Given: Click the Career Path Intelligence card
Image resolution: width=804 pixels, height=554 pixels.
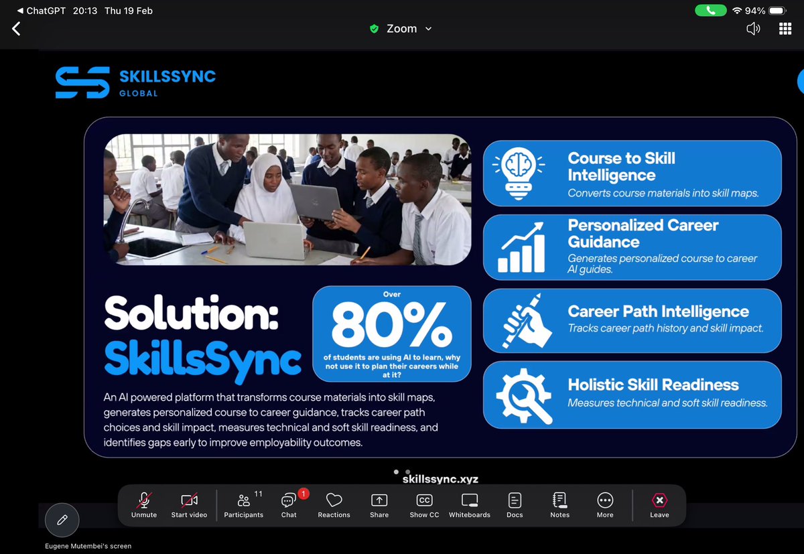Looking at the screenshot, I should 632,320.
